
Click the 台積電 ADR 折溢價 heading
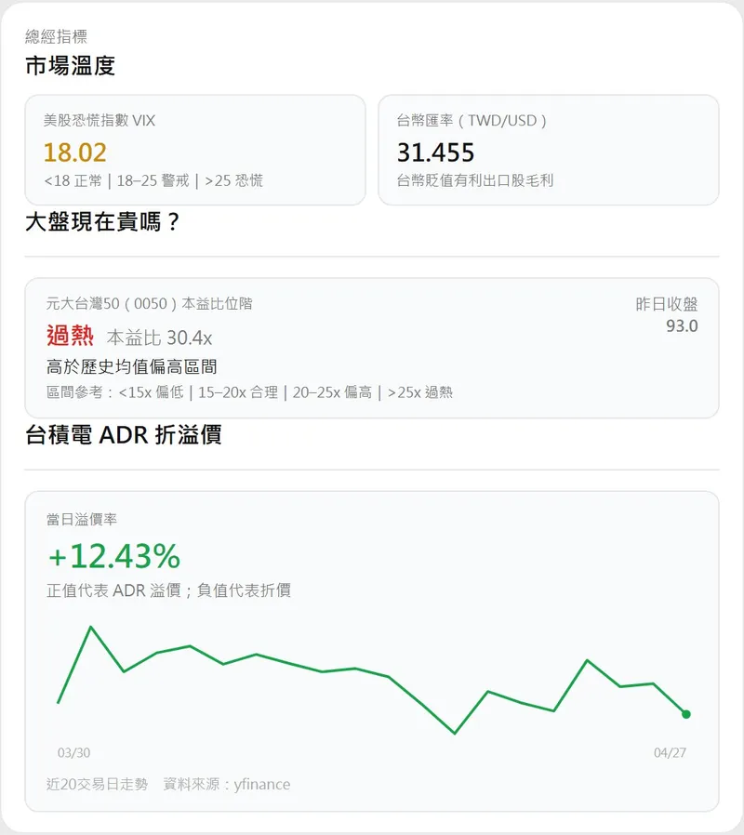(x=123, y=434)
